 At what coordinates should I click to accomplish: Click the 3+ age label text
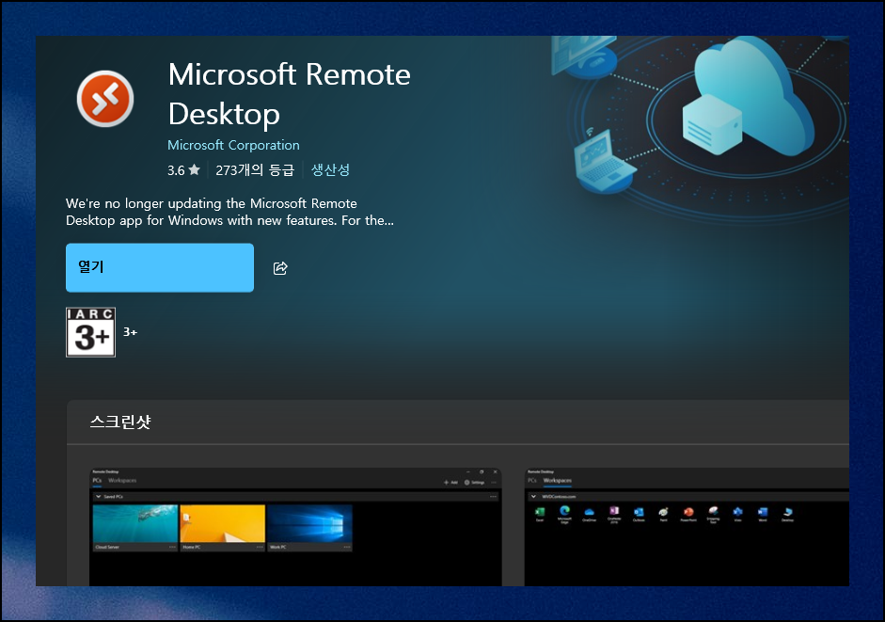click(131, 332)
